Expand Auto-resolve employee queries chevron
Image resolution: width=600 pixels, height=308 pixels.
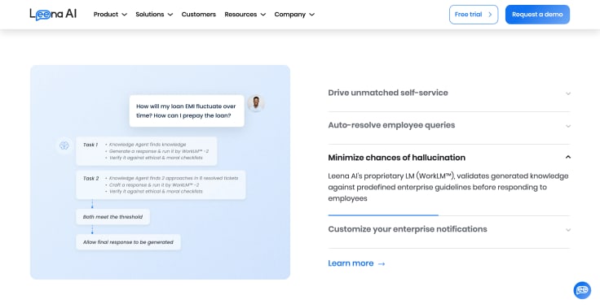pos(568,126)
